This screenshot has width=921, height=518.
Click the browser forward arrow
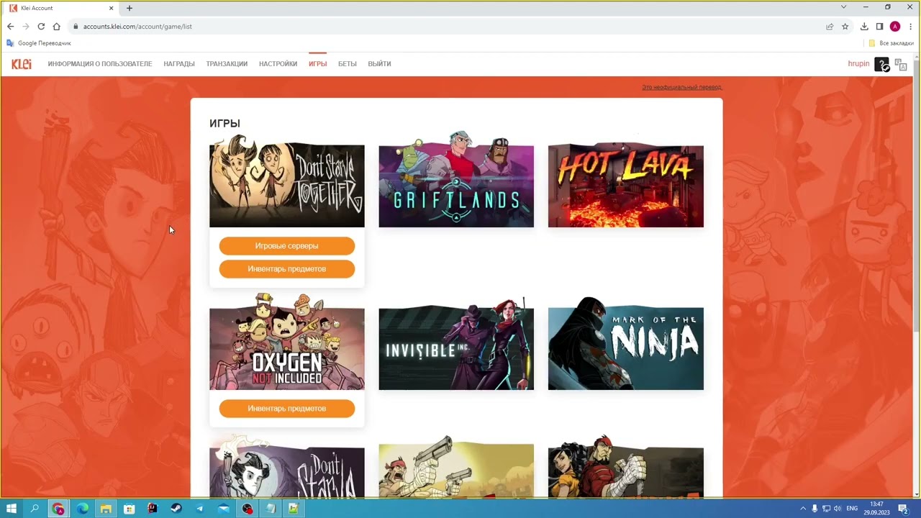[26, 27]
